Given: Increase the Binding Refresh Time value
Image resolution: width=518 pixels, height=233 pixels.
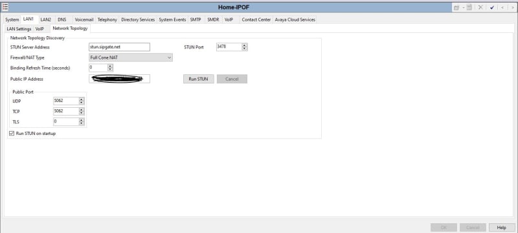Looking at the screenshot, I should (110, 66).
